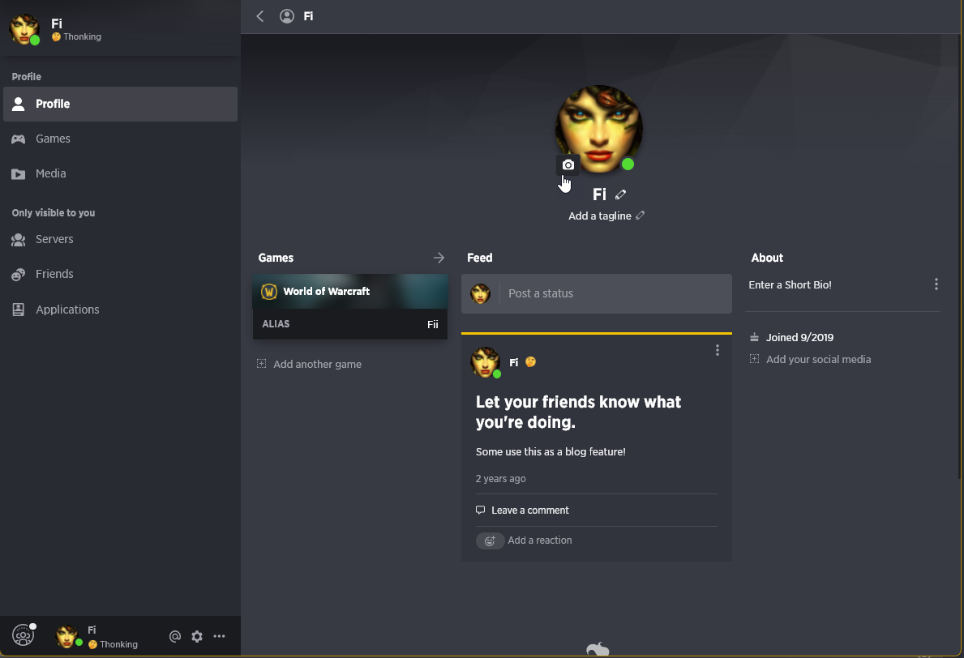Click the green online status dot on avatar

[627, 164]
